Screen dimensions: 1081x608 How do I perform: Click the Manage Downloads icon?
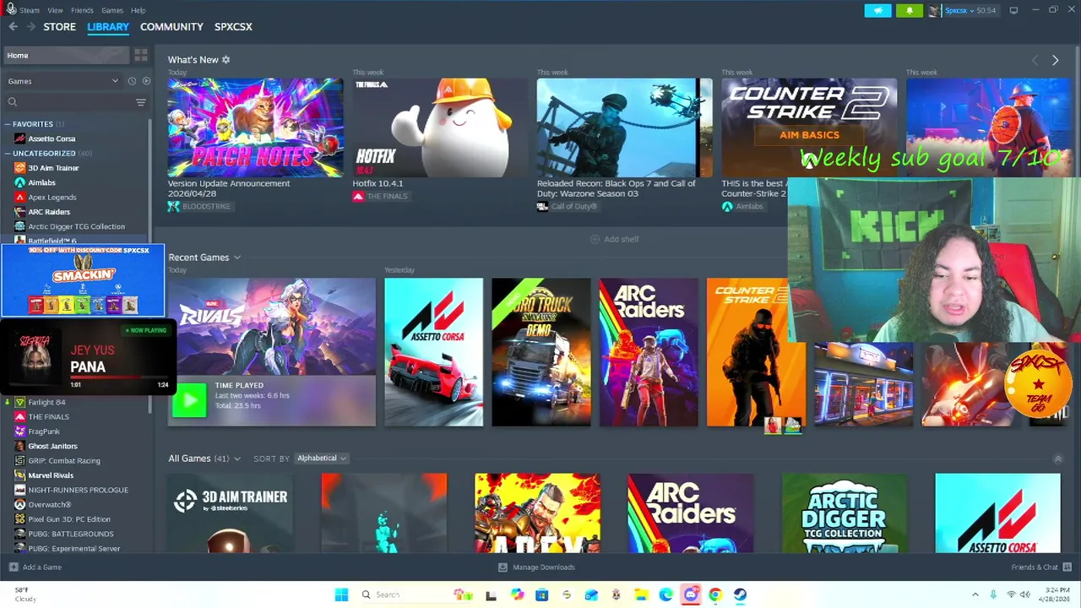point(502,567)
